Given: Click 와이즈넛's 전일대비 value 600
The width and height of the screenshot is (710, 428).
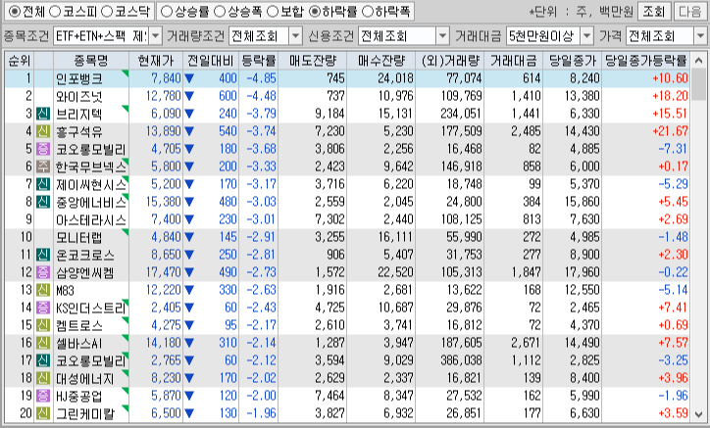Looking at the screenshot, I should click(228, 96).
